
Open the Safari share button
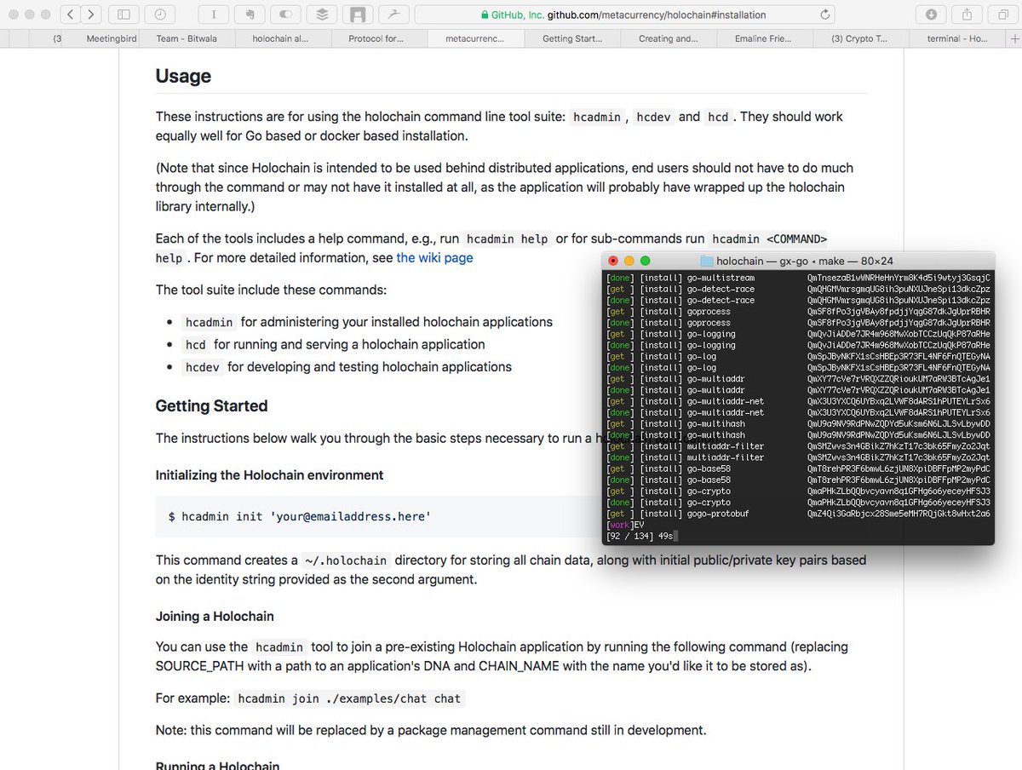[x=967, y=14]
